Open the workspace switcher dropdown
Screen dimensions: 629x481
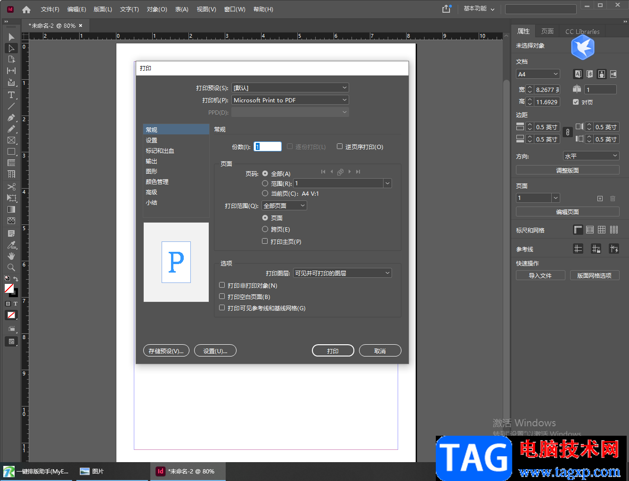(479, 9)
